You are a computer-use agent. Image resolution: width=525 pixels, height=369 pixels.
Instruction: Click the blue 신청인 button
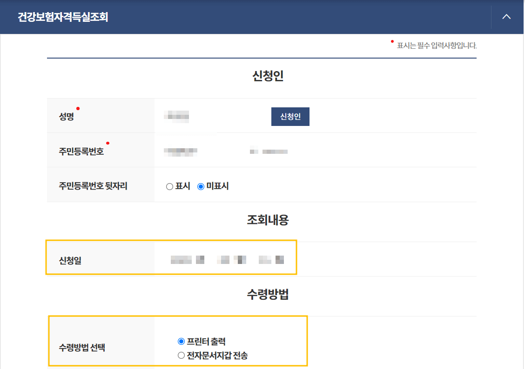[x=290, y=116]
